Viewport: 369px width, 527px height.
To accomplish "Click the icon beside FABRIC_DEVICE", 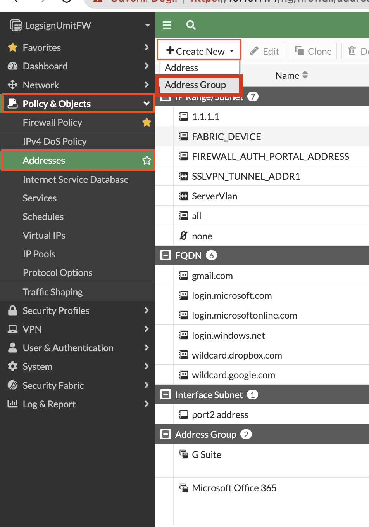I will (183, 136).
